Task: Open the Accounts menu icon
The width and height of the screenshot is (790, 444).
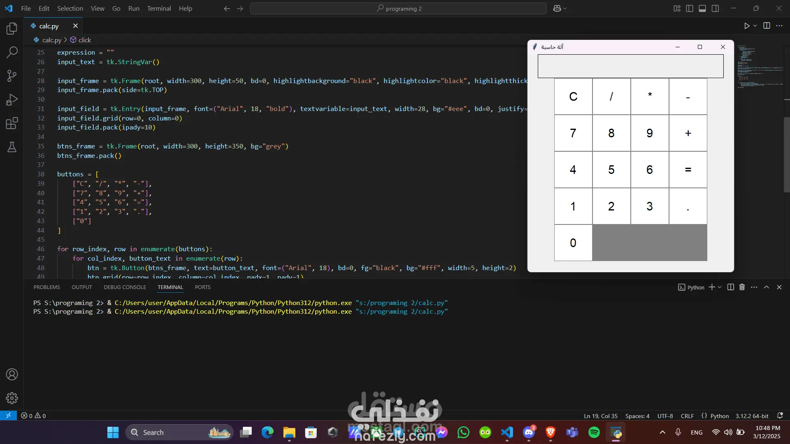Action: (12, 375)
